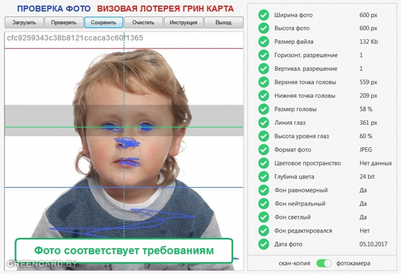Click green checkmark next to Размер файла
This screenshot has width=401, height=274.
coord(264,42)
